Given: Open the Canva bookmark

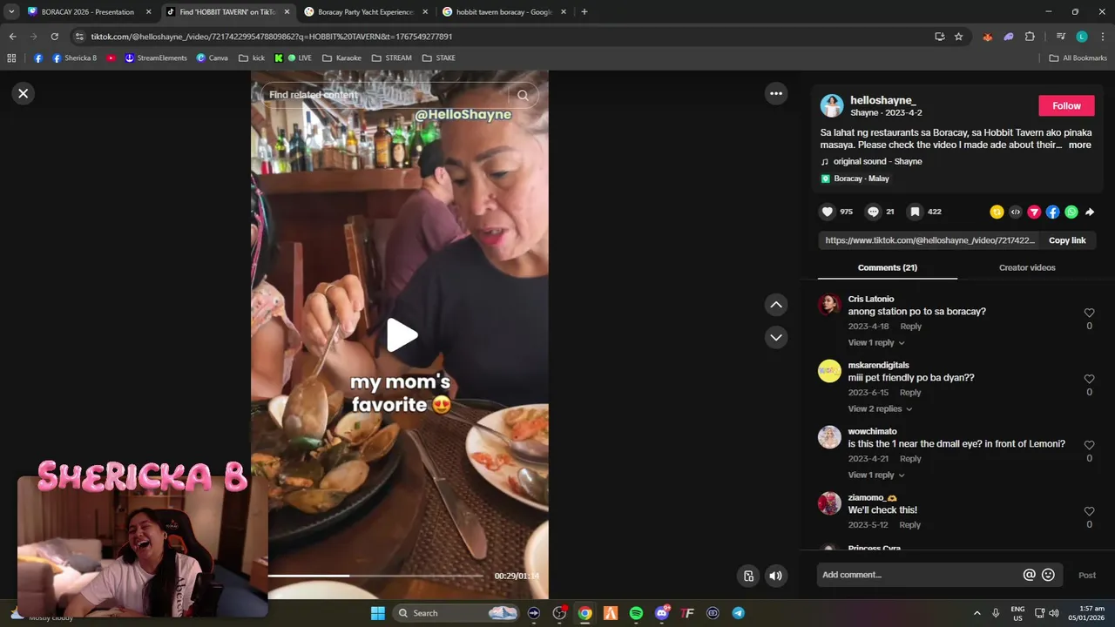Looking at the screenshot, I should pyautogui.click(x=212, y=58).
